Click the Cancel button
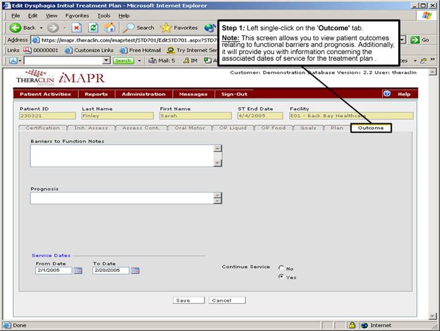Screen dimensions: 440x331 (226, 300)
